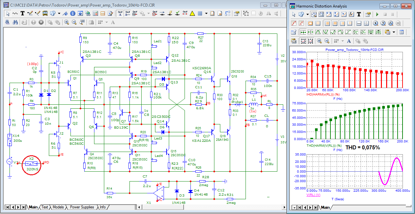Select the Text mode tool in schematic toolbar
Viewport: 415px width, 214px height.
point(23,13)
